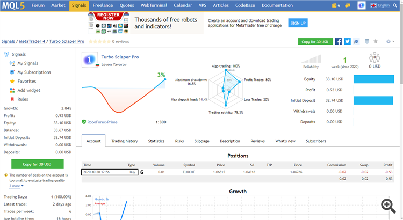This screenshot has width=403, height=220.
Task: Switch to the Account tab
Action: tap(93, 141)
